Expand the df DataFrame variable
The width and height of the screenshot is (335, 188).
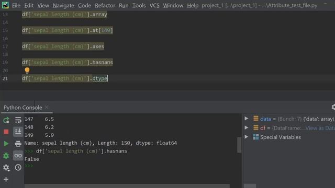point(247,127)
